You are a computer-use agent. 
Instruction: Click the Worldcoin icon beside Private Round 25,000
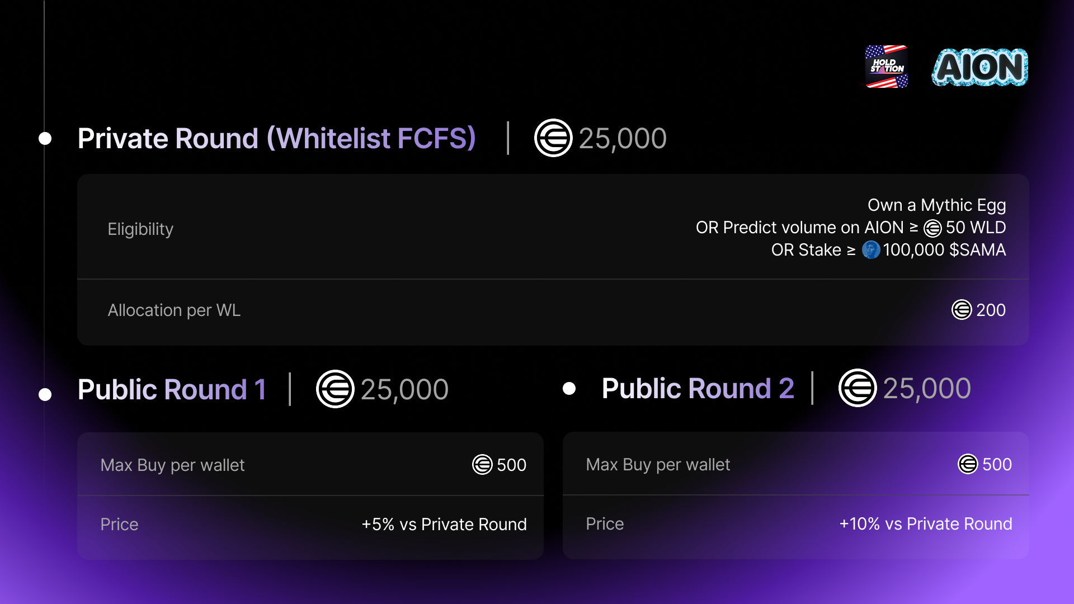coord(553,138)
